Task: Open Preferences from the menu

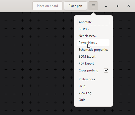Action: tap(93, 79)
